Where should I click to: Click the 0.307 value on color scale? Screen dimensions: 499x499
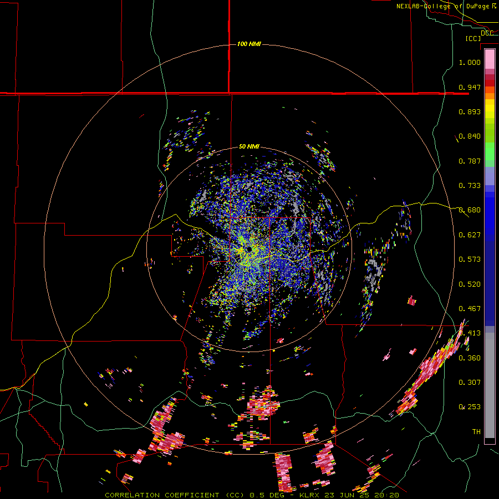pos(470,383)
